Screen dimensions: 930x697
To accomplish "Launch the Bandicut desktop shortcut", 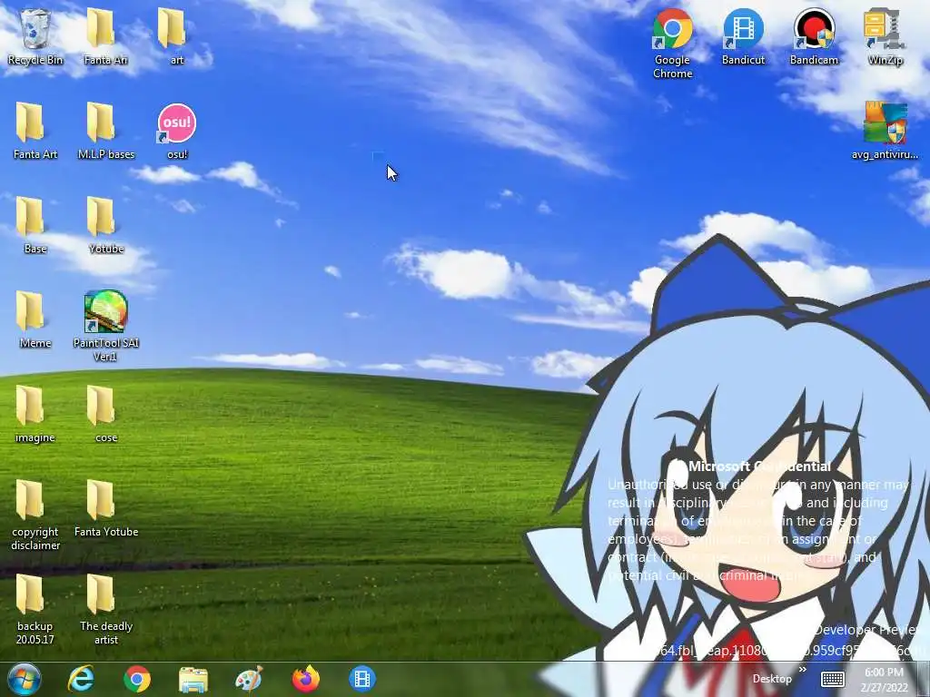I will click(x=743, y=35).
